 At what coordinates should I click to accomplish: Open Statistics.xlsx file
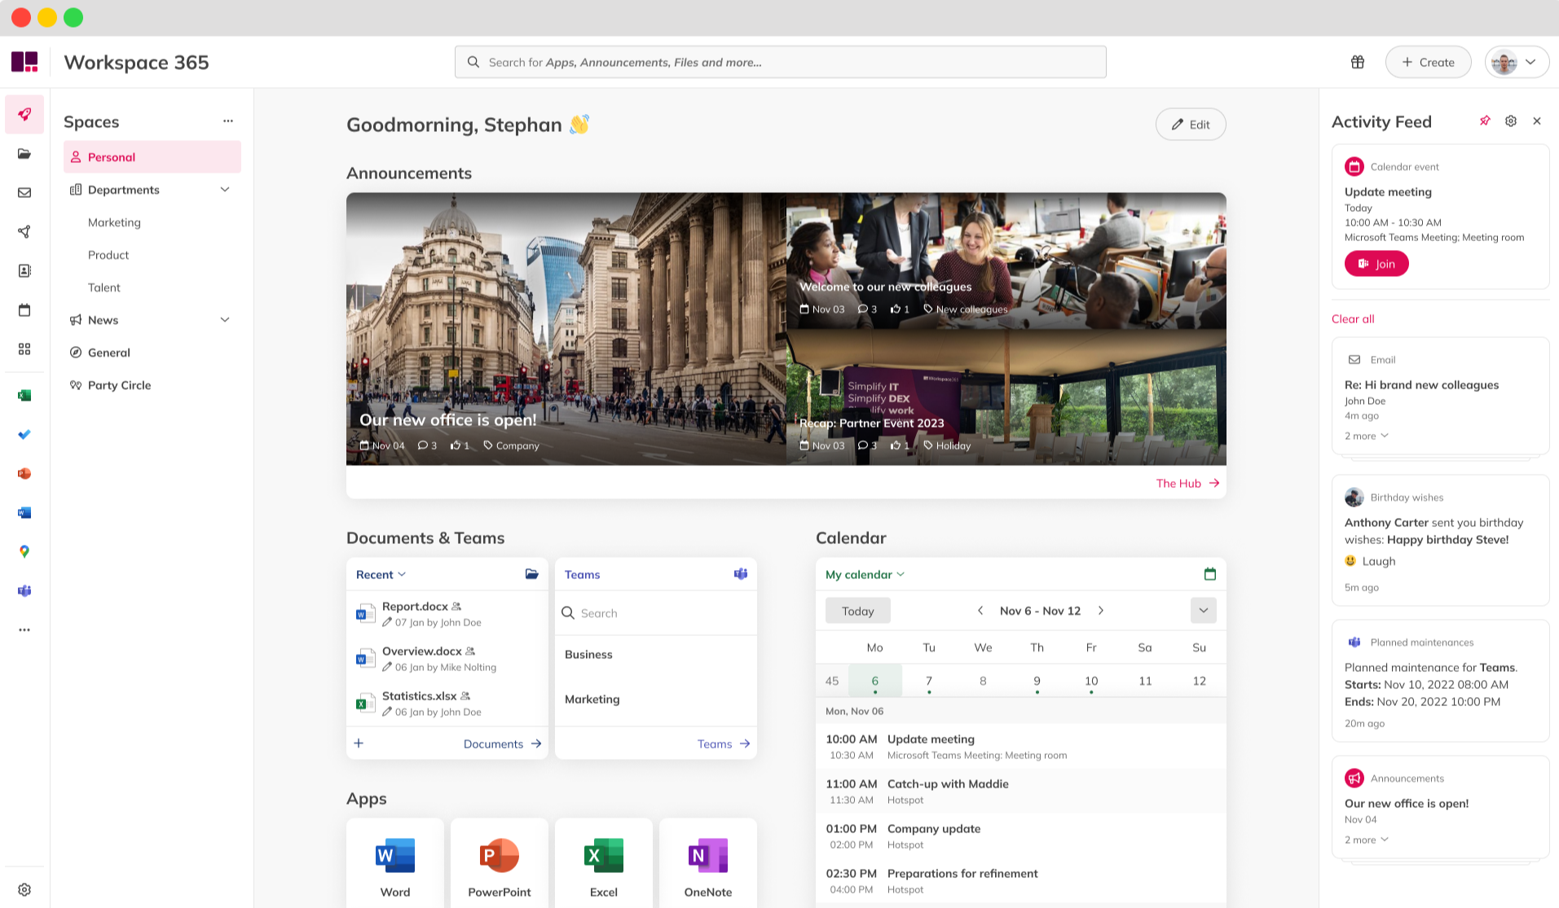tap(447, 704)
